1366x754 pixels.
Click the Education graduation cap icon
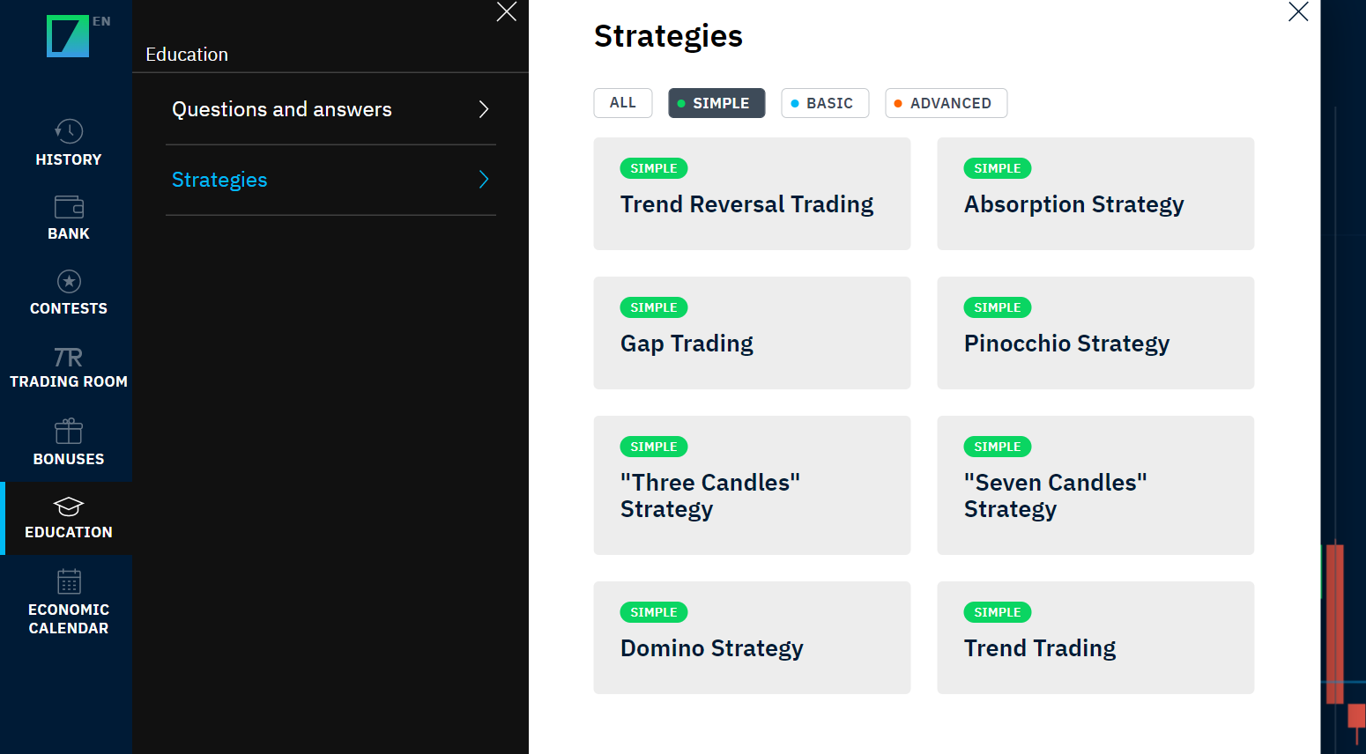coord(69,506)
